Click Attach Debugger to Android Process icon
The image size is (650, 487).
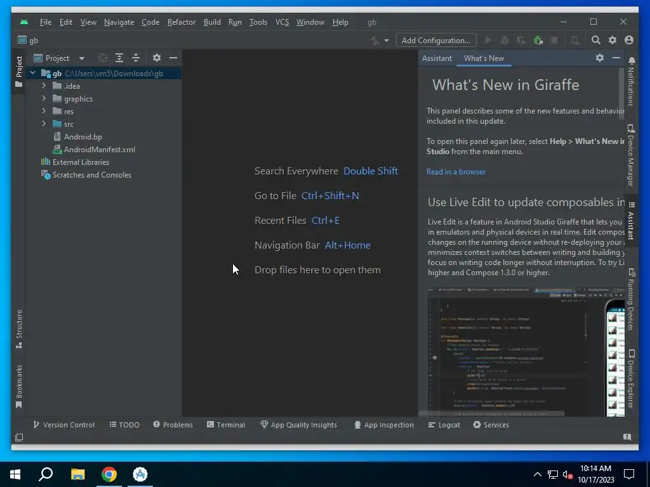pyautogui.click(x=538, y=40)
